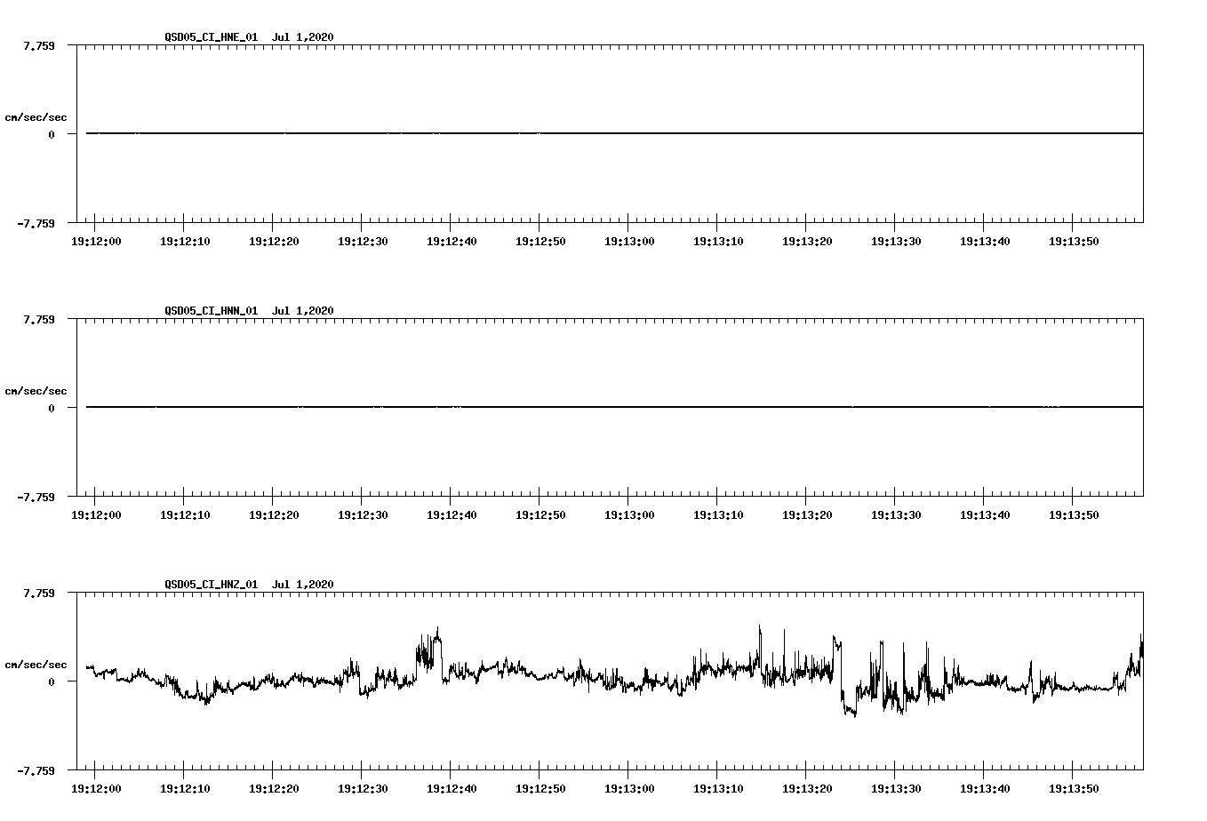The width and height of the screenshot is (1207, 821).
Task: Click the -7.759 lower limit of HNN plot
Action: [36, 497]
